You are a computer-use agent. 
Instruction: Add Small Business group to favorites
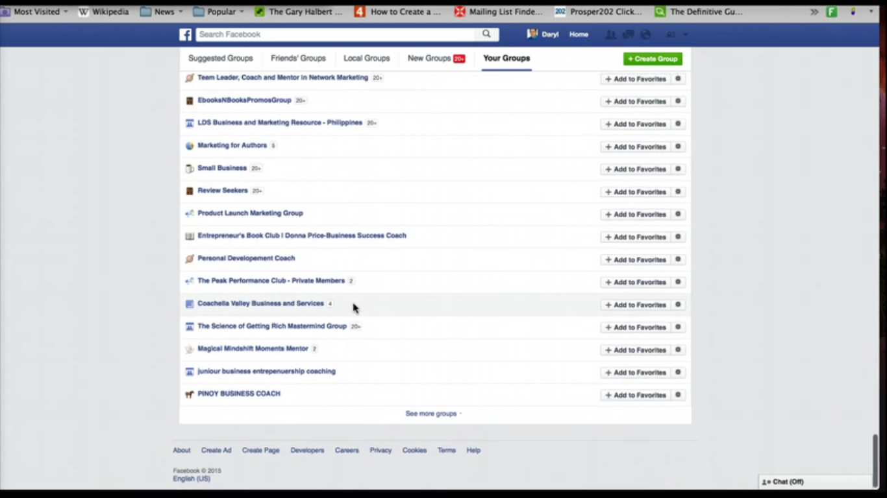[x=636, y=169]
